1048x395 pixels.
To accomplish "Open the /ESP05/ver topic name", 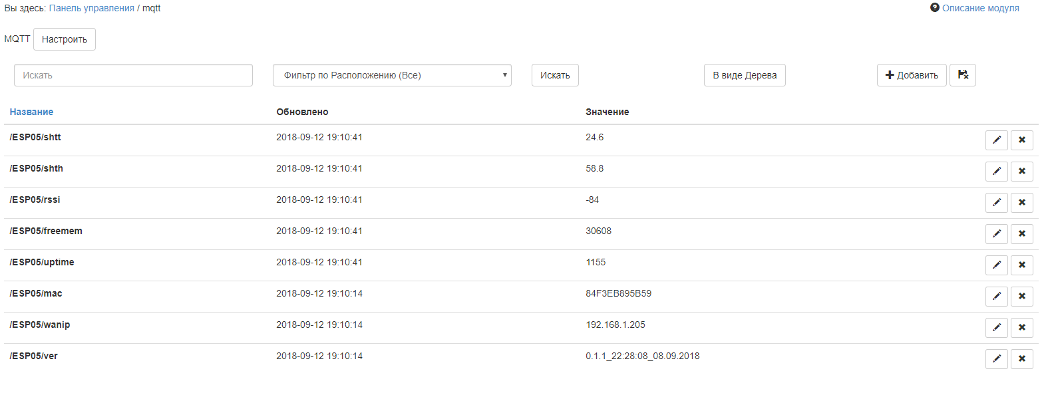I will [34, 356].
